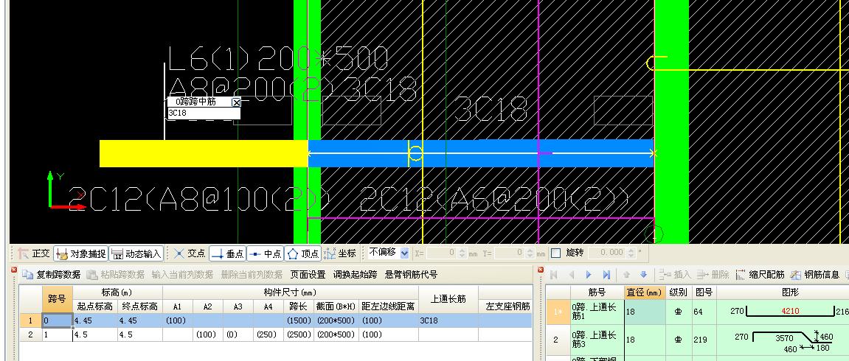Click 删除当前列数据
The width and height of the screenshot is (849, 361).
[252, 275]
